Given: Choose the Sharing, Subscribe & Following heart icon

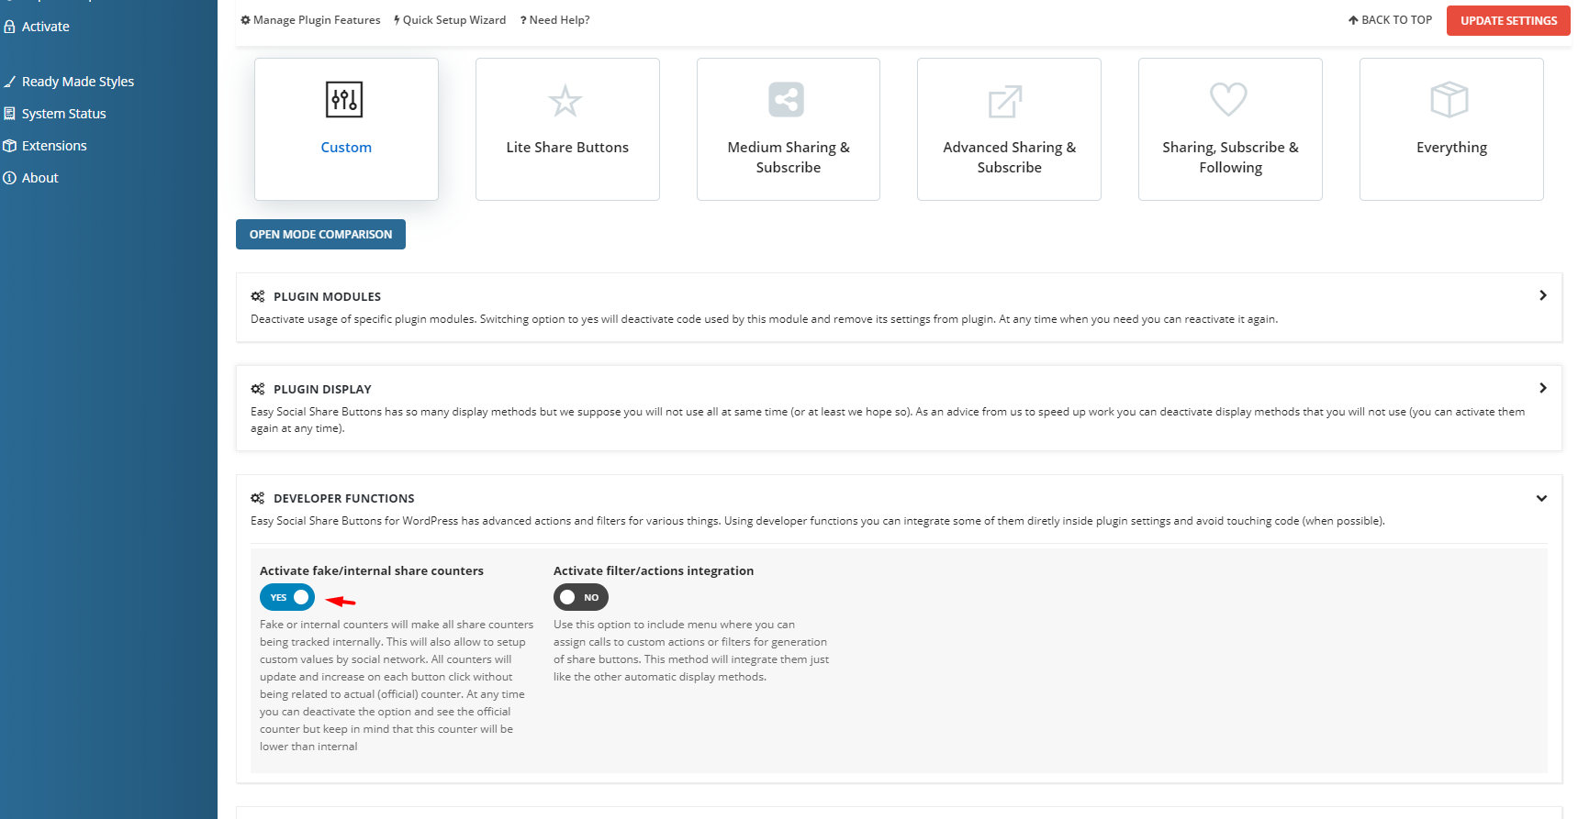Looking at the screenshot, I should pyautogui.click(x=1228, y=99).
